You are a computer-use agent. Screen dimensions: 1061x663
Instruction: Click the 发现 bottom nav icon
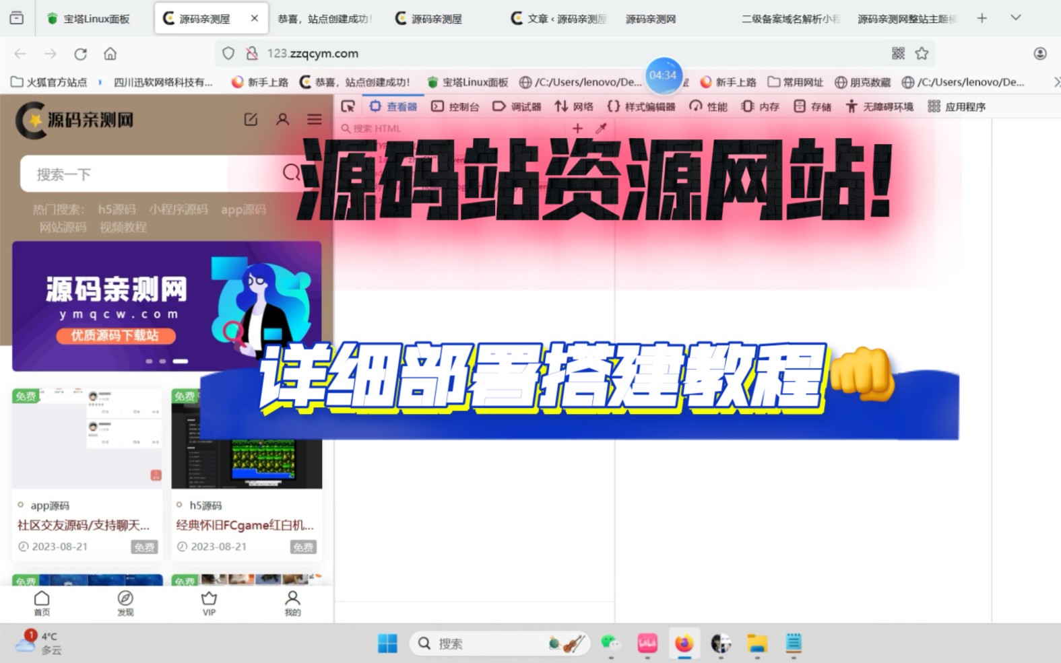[x=125, y=603]
